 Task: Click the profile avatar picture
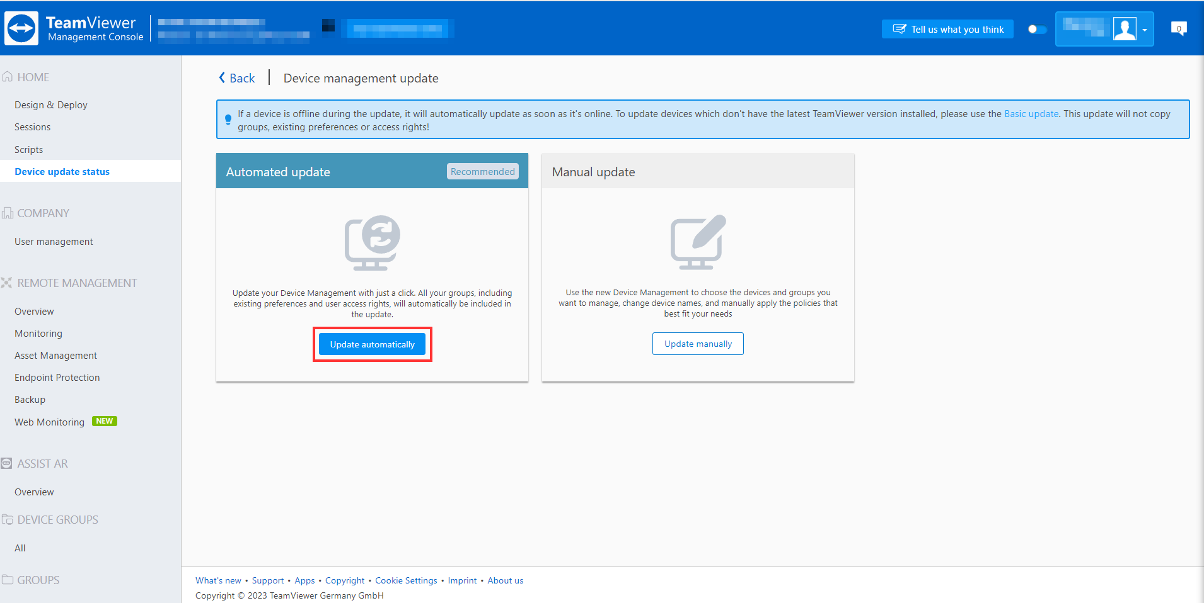tap(1125, 28)
